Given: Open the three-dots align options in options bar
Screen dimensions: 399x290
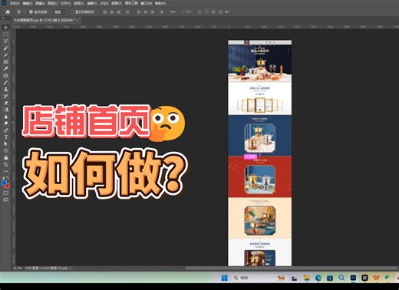Looking at the screenshot, I should point(173,12).
